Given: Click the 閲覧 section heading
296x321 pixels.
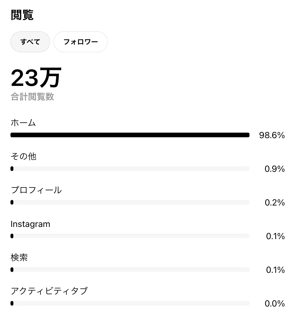Looking at the screenshot, I should click(22, 15).
